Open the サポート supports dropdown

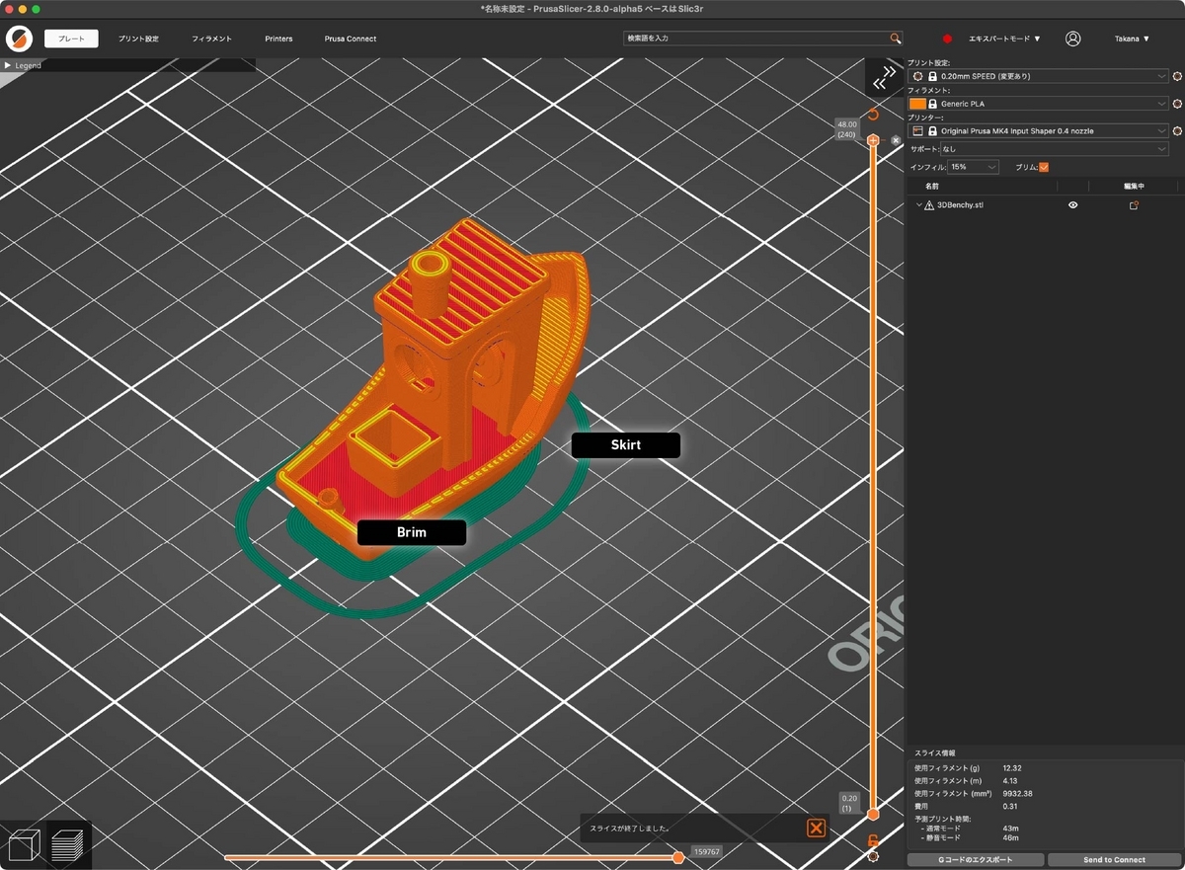1054,149
